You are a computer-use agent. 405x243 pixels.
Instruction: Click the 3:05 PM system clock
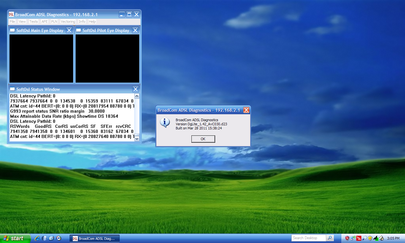393,238
